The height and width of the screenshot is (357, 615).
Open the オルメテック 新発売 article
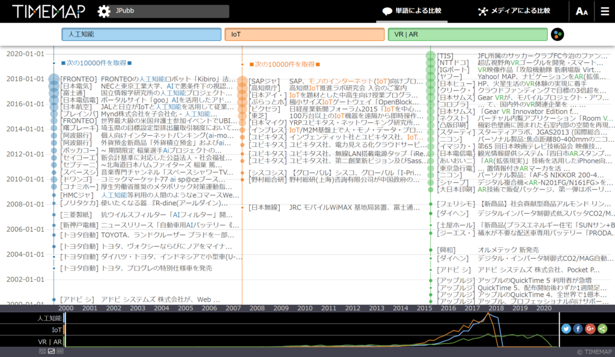488,250
